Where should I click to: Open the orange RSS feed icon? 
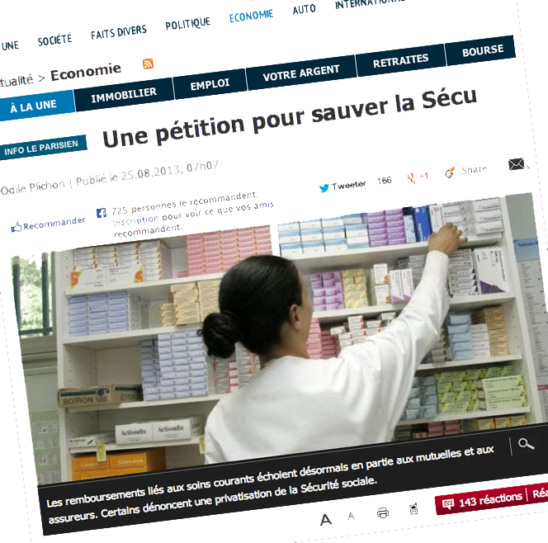click(148, 64)
